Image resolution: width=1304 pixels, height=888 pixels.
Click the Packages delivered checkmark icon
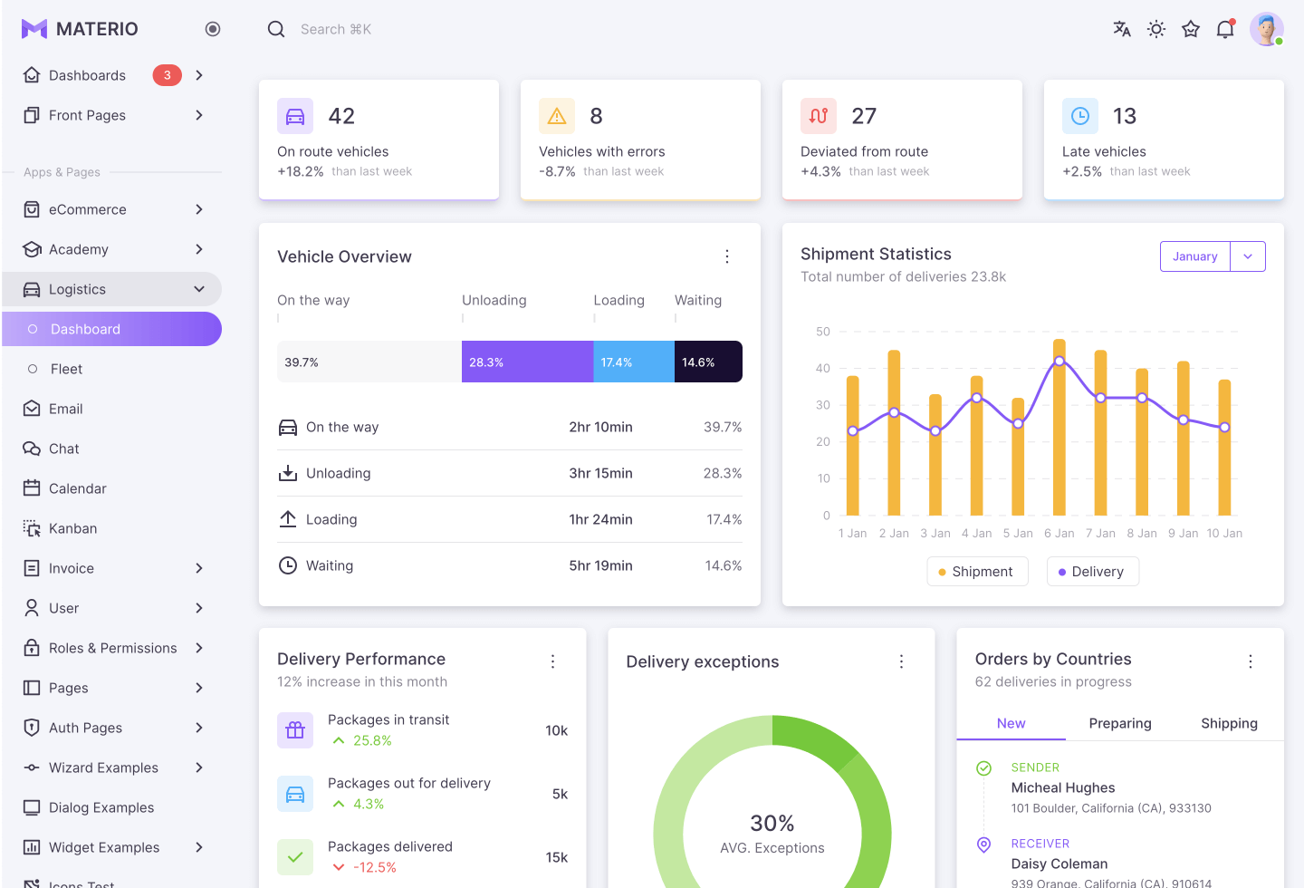pos(295,857)
